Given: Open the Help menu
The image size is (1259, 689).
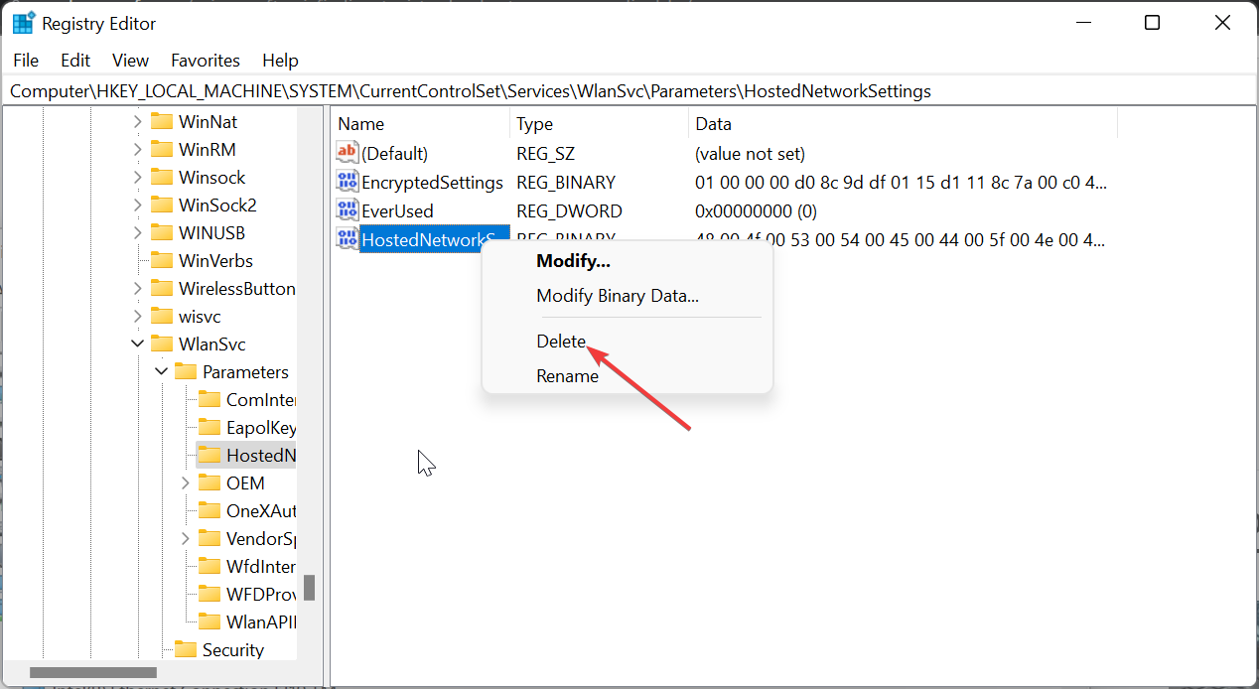Looking at the screenshot, I should click(280, 61).
